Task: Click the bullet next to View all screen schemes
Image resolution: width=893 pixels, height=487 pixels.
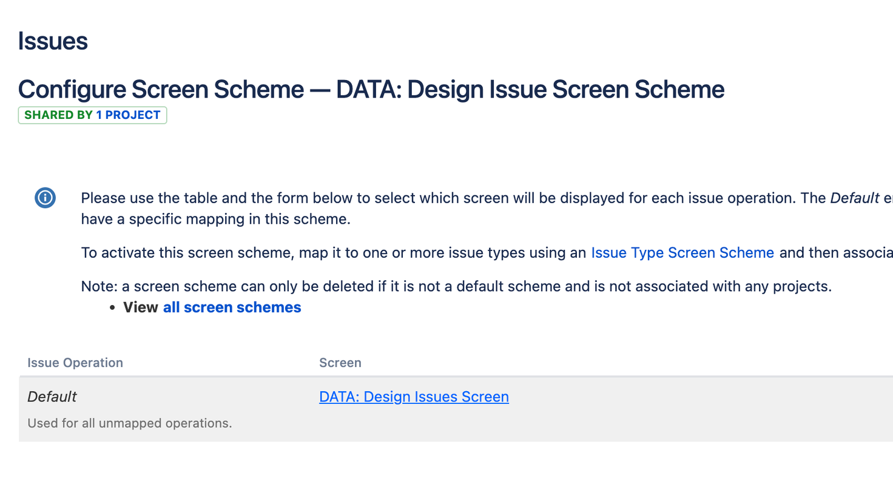Action: pyautogui.click(x=112, y=307)
